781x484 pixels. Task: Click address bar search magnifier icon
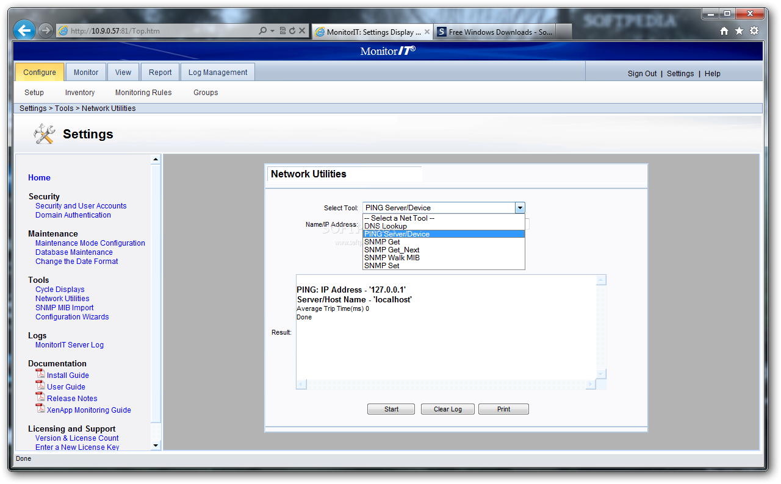point(262,30)
